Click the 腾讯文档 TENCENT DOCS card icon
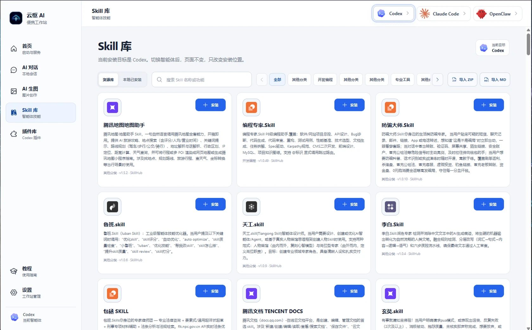The image size is (532, 330). click(251, 294)
